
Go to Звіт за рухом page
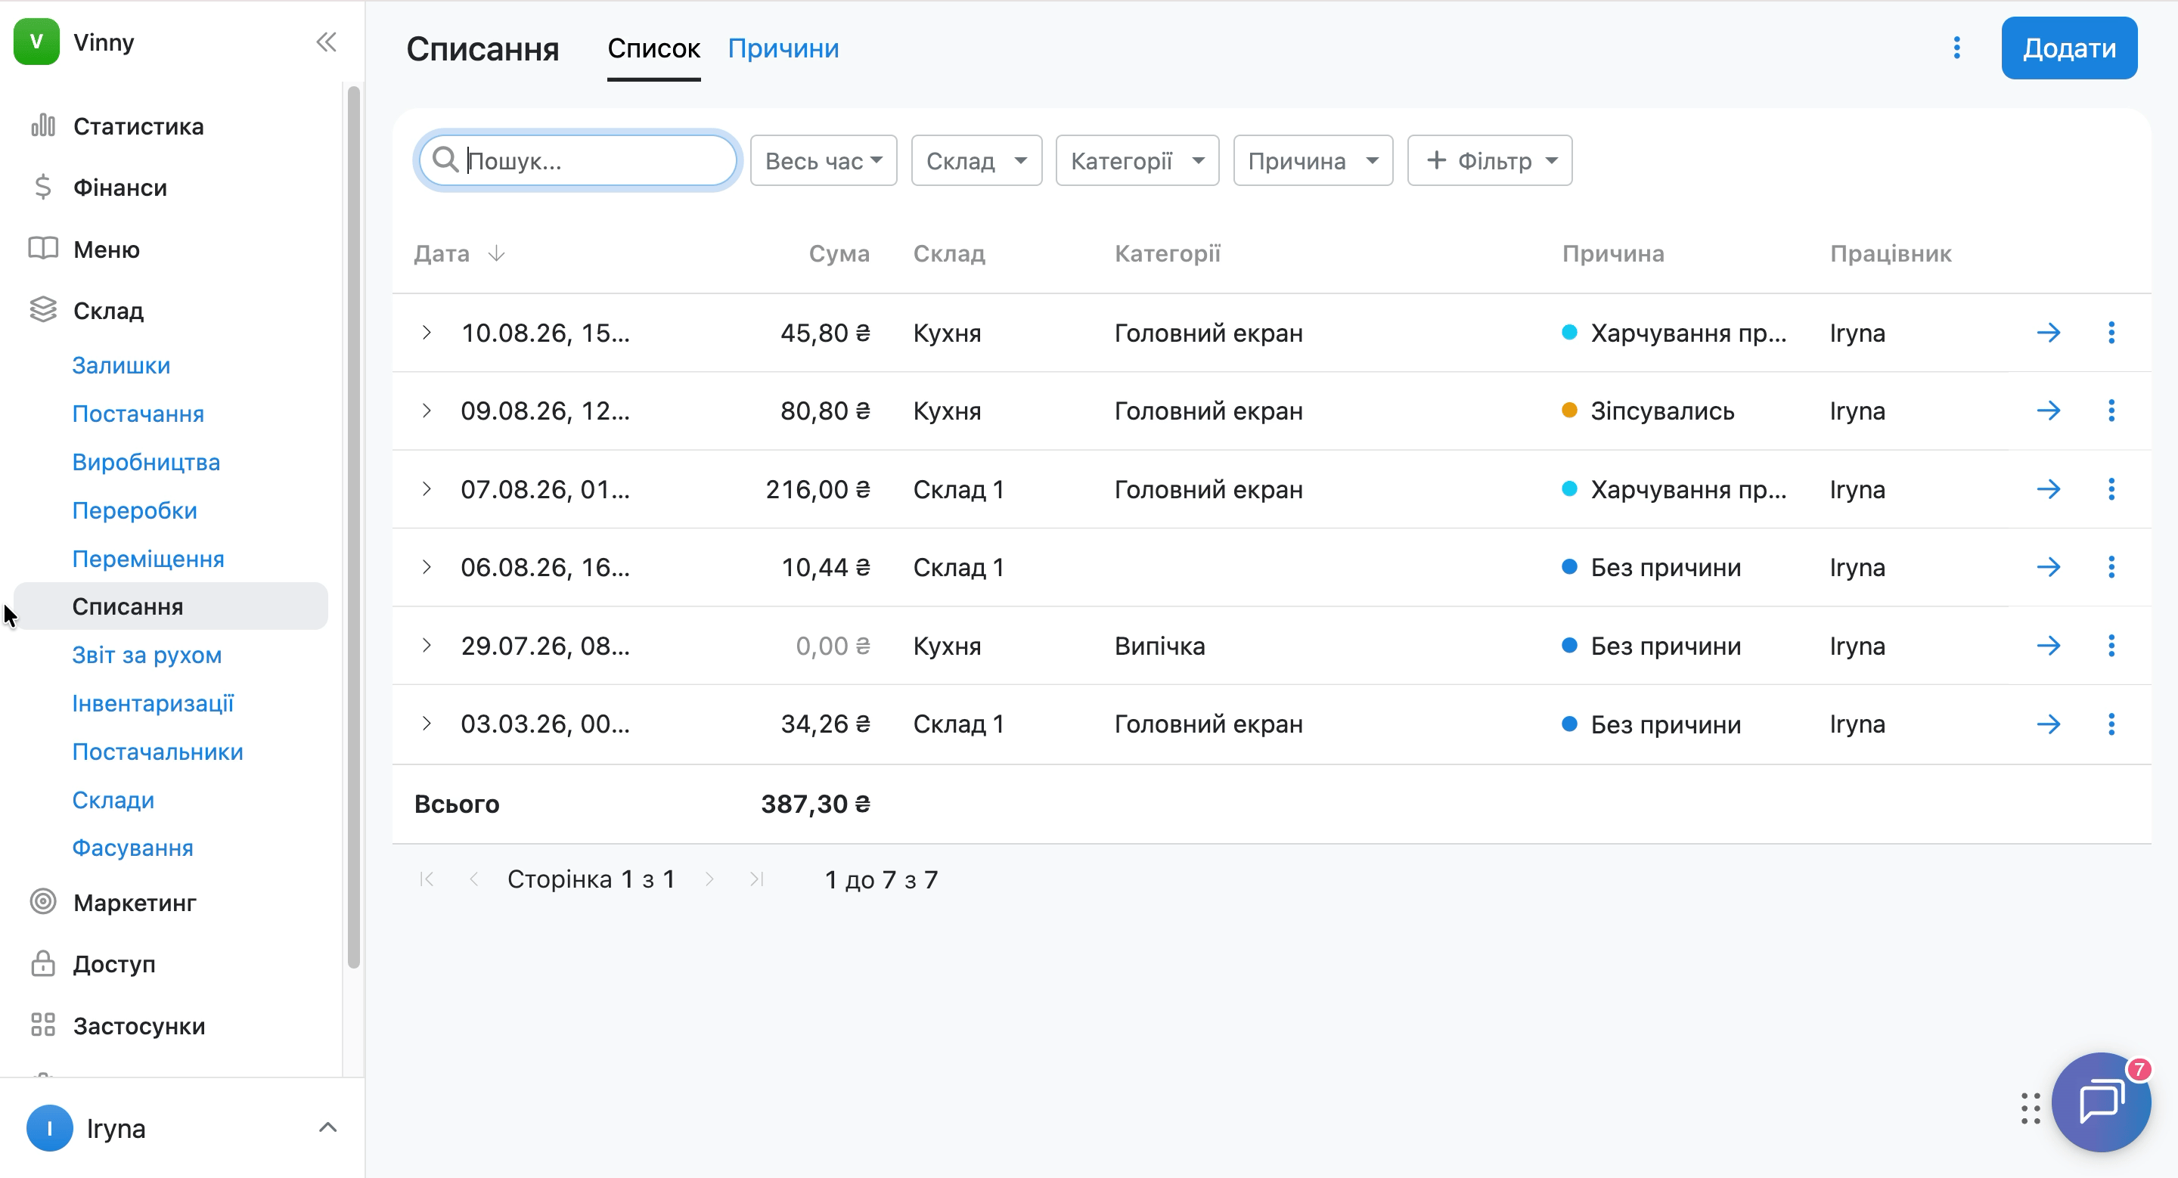[146, 655]
